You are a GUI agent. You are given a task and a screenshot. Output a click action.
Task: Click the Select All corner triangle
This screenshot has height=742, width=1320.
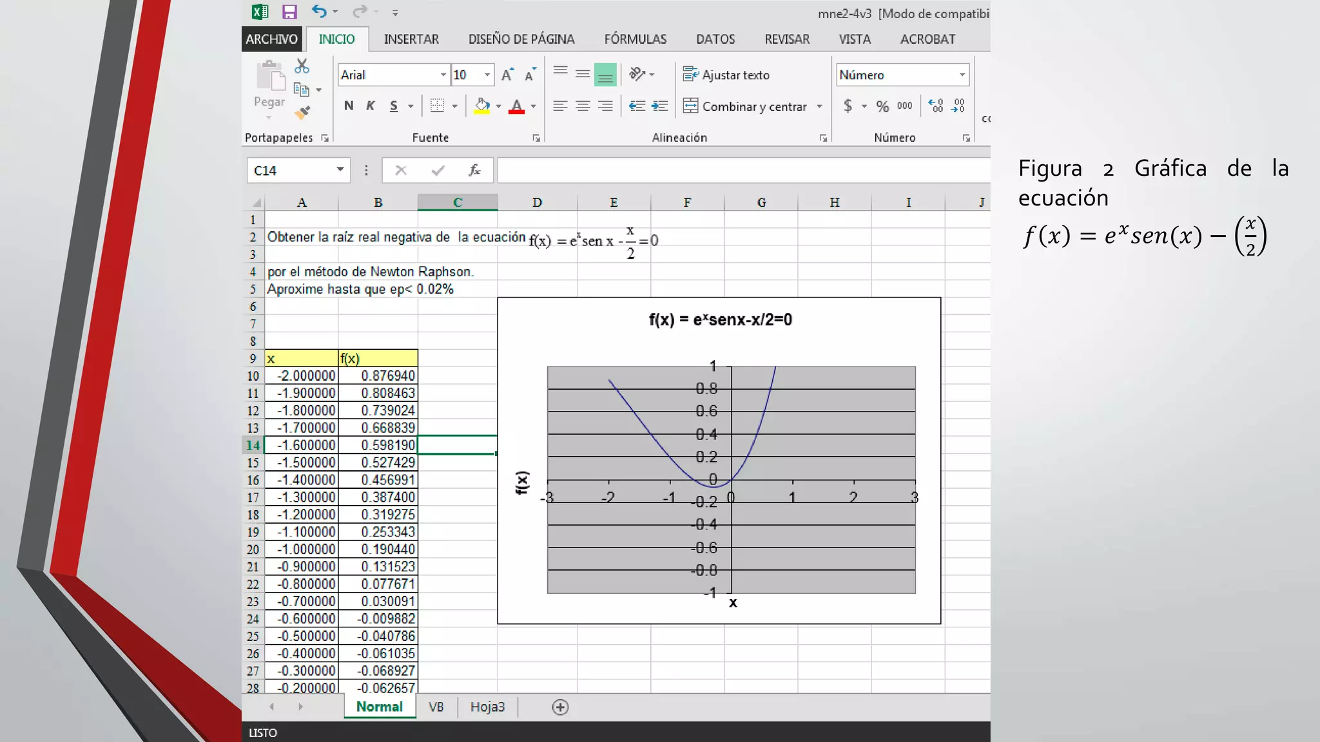[x=256, y=202]
